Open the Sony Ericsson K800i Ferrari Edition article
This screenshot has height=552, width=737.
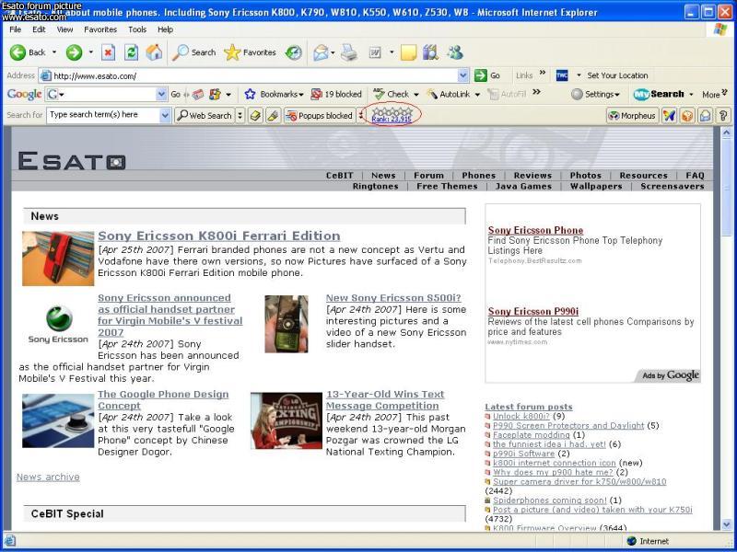point(219,236)
